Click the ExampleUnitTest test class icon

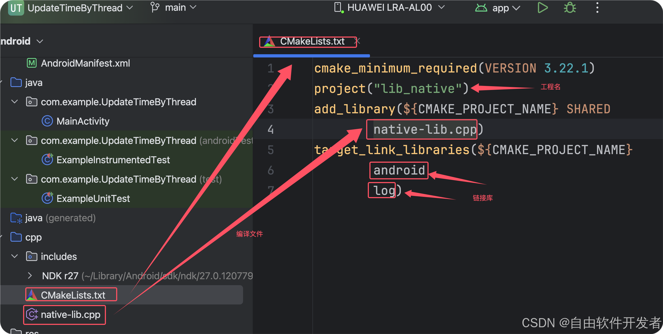tap(47, 198)
